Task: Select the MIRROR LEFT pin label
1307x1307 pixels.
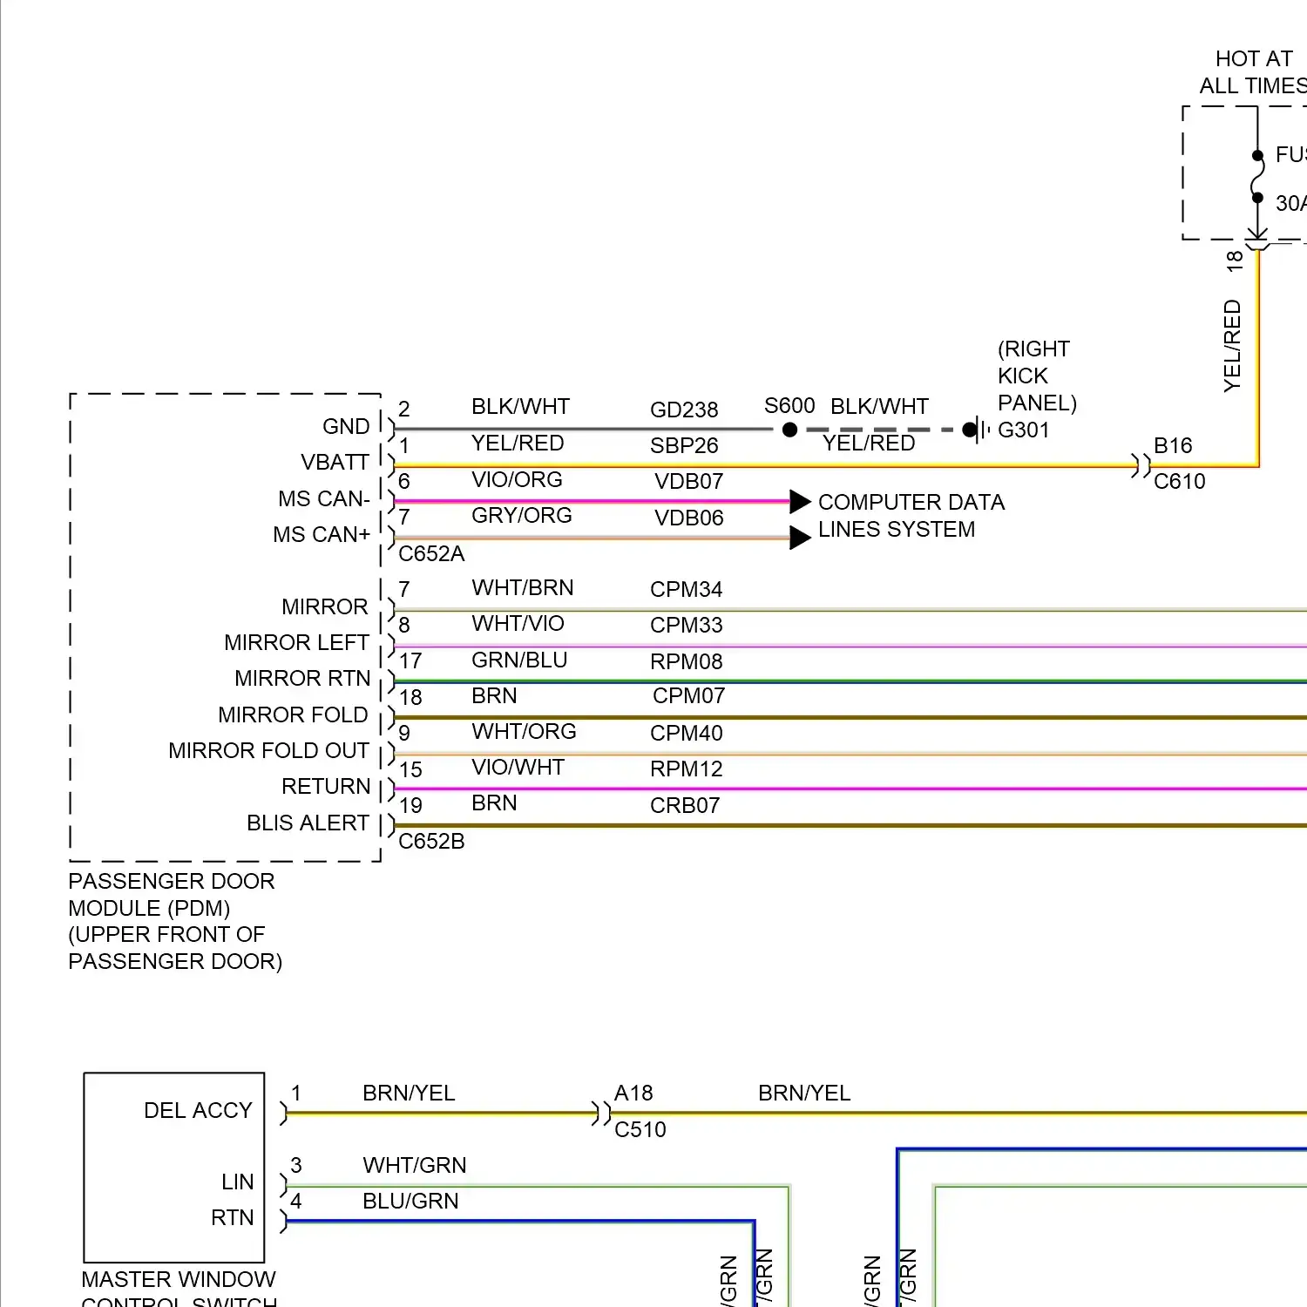Action: click(x=296, y=642)
